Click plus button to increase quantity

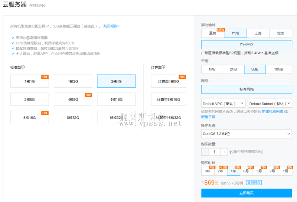[x=224, y=152]
